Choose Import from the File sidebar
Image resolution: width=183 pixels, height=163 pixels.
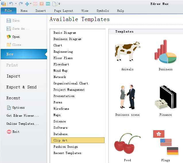coord(13,76)
